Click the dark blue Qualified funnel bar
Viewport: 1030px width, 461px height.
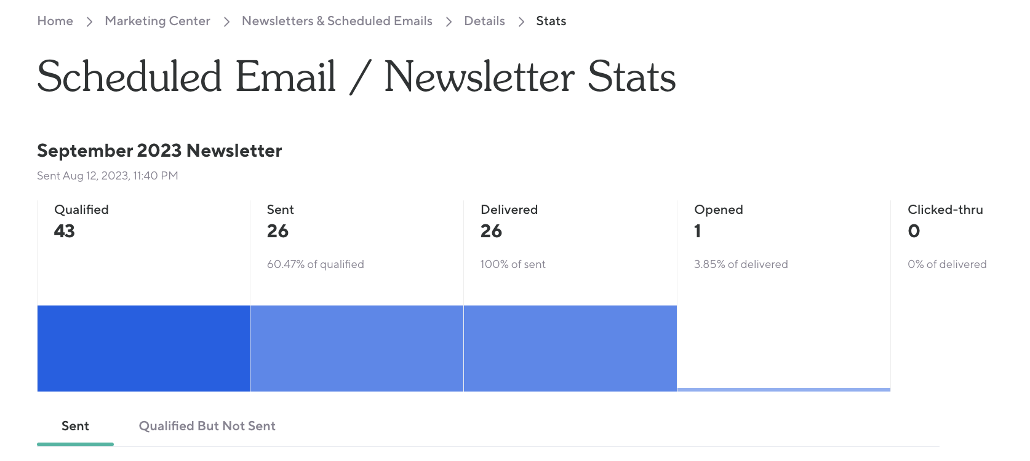pos(143,348)
